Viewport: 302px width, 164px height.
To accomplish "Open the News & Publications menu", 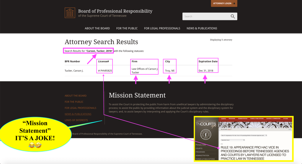I will 202,28.
